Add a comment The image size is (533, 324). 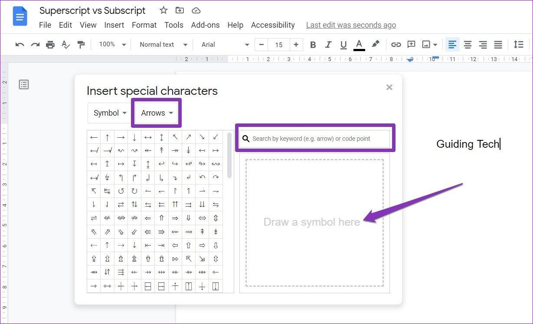(411, 45)
